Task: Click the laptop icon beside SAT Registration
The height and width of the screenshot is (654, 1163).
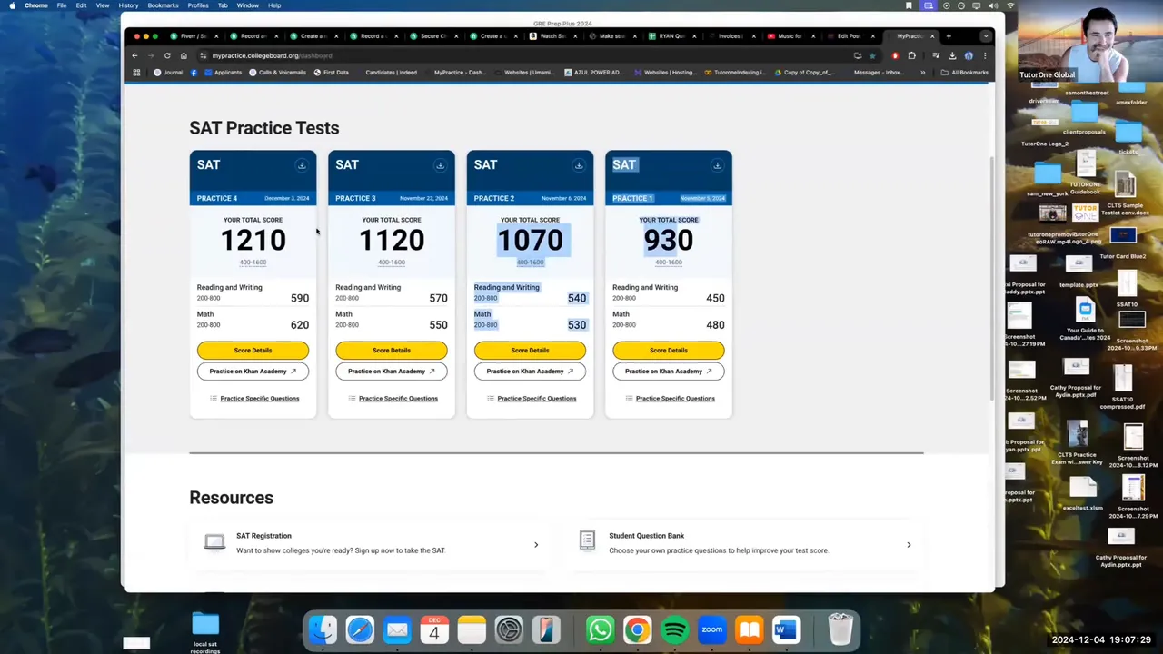Action: (214, 542)
